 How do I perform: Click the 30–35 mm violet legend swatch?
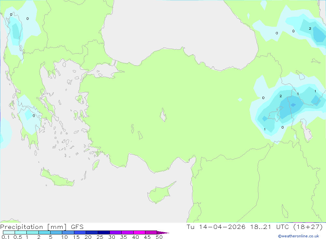click(x=116, y=232)
